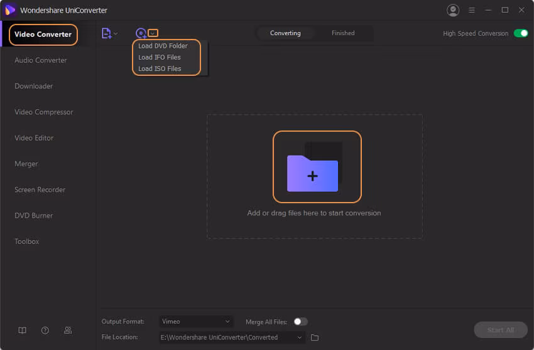534x350 pixels.
Task: Open Screen Recorder in sidebar
Action: tap(40, 189)
